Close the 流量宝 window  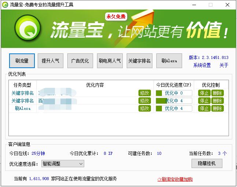pos(227,5)
